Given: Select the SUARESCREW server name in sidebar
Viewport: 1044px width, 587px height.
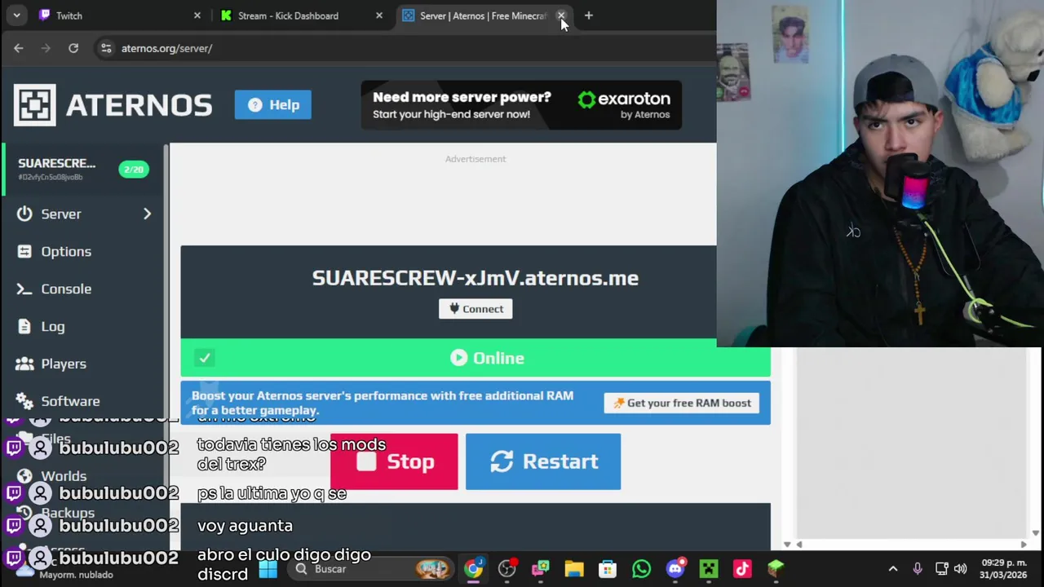Looking at the screenshot, I should coord(57,163).
